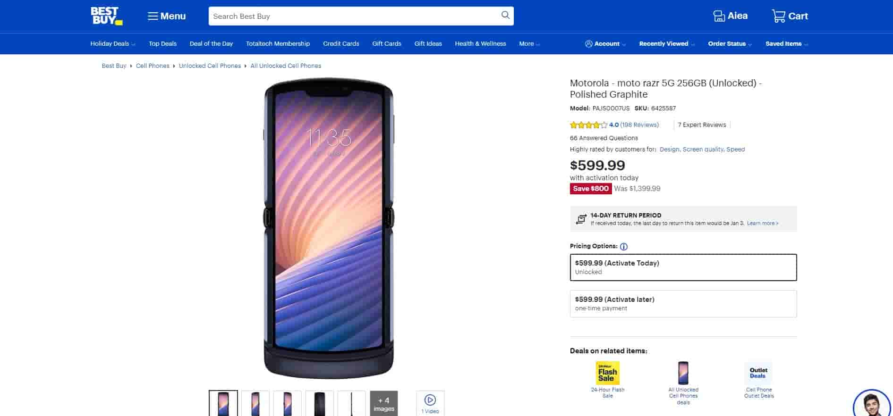Click the Pricing Options info icon
This screenshot has width=893, height=416.
[x=623, y=247]
